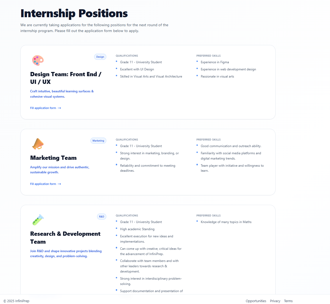330x304 pixels.
Task: Click the green test tube icon
Action: [38, 220]
